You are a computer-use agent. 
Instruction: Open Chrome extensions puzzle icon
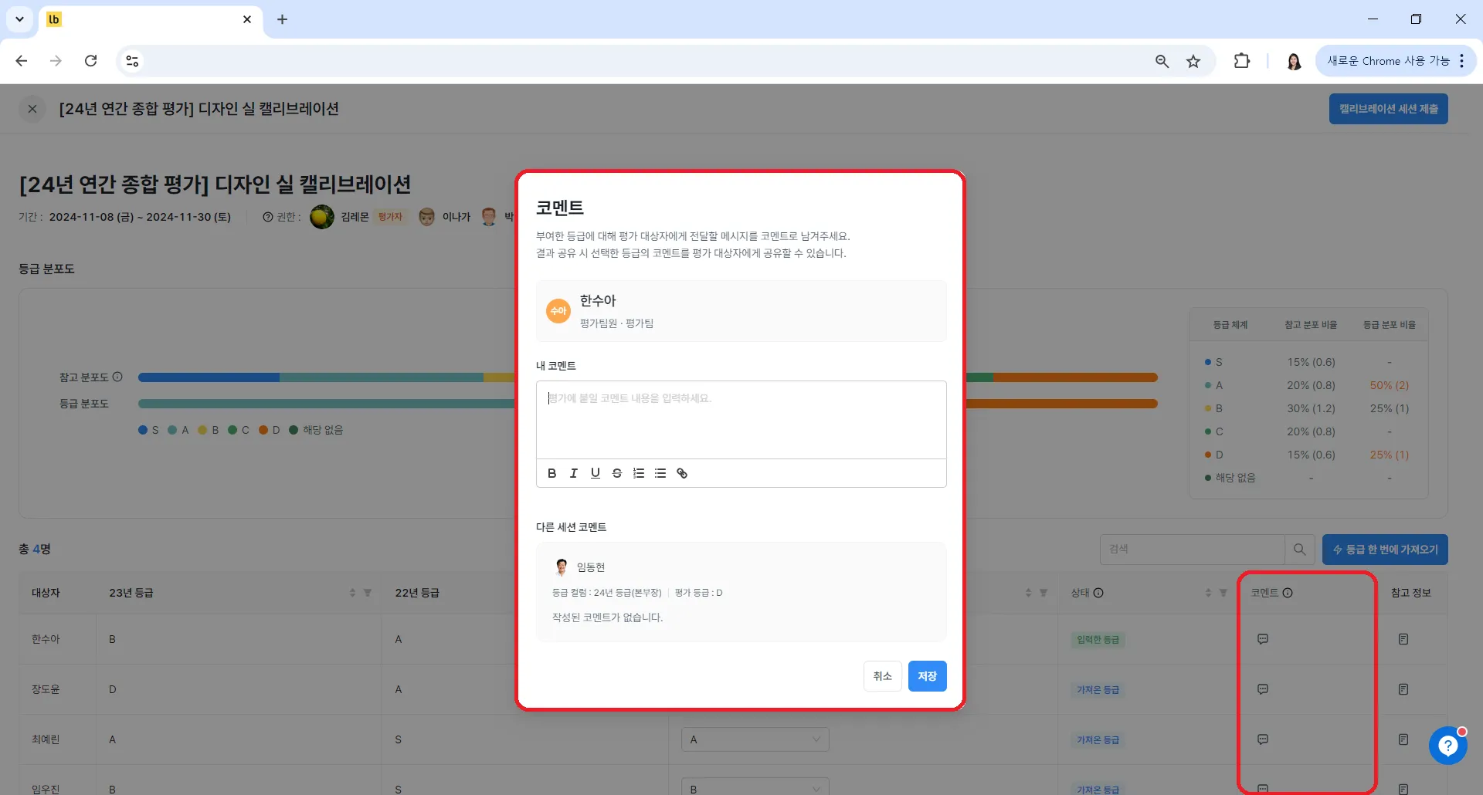click(1242, 61)
